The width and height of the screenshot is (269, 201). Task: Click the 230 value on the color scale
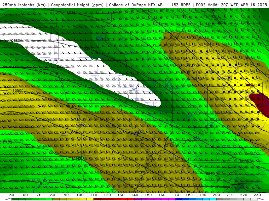258,195
